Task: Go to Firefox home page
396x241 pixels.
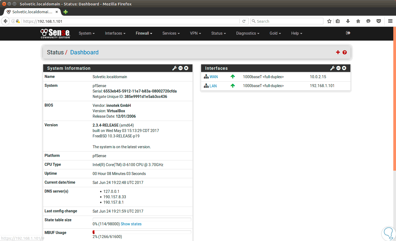Action: pyautogui.click(x=358, y=21)
